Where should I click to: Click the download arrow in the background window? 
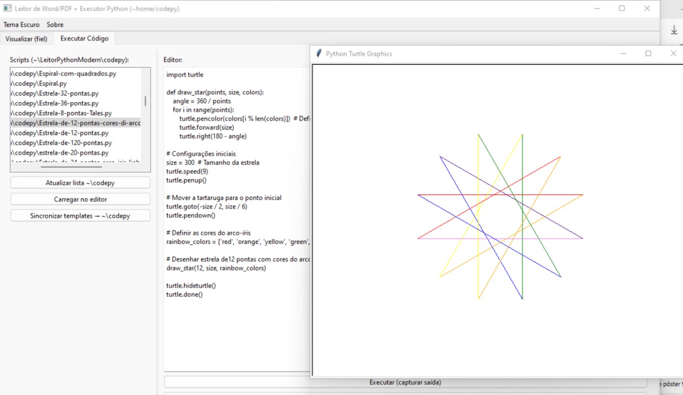tap(674, 30)
